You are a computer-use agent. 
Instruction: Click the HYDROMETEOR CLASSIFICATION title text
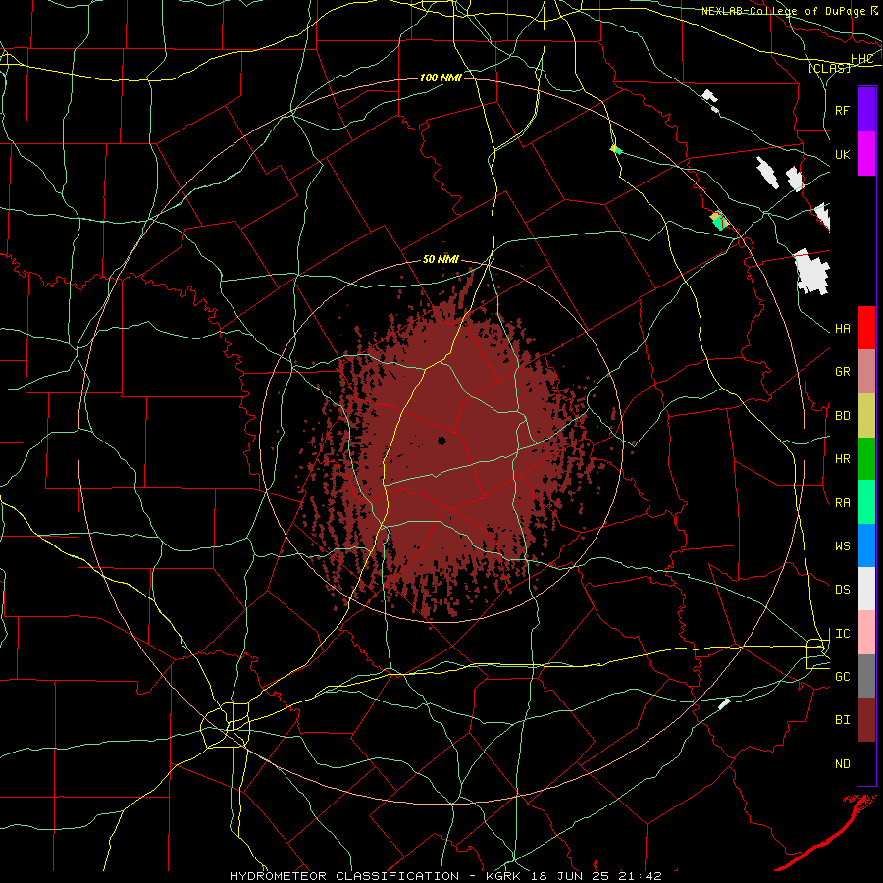[344, 876]
